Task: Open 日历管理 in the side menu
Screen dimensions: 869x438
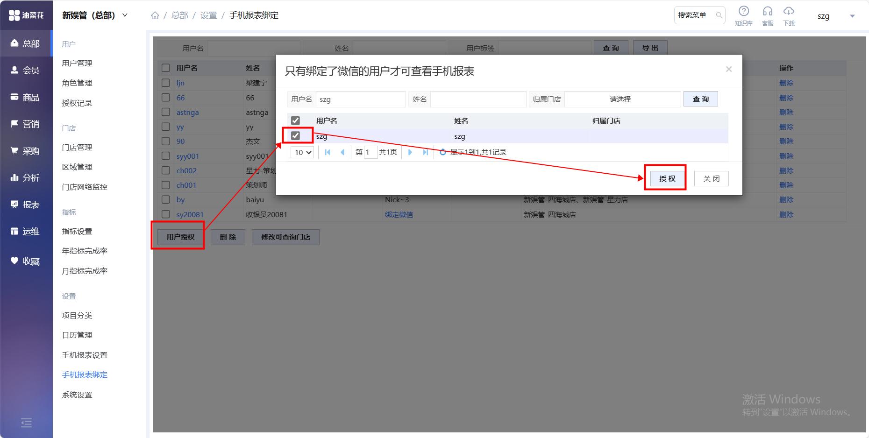Action: click(x=77, y=335)
